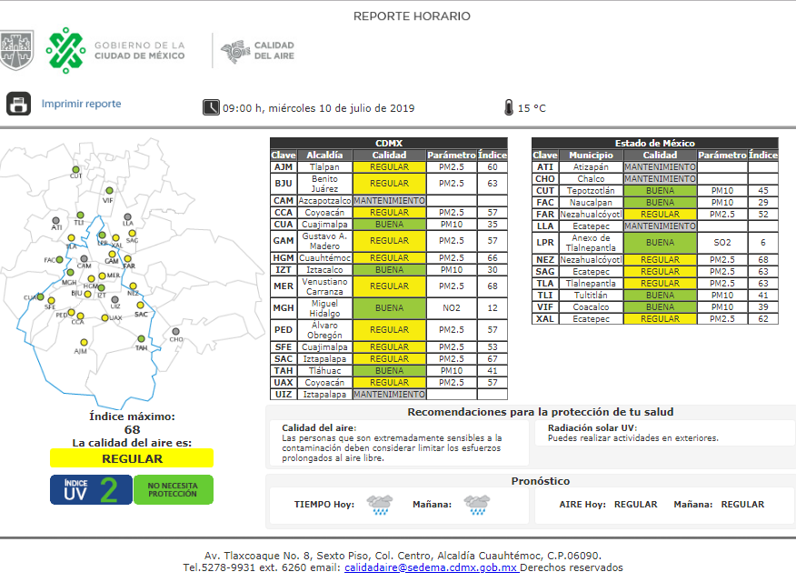
Task: Select the VIF station marker on the map
Action: click(x=109, y=191)
